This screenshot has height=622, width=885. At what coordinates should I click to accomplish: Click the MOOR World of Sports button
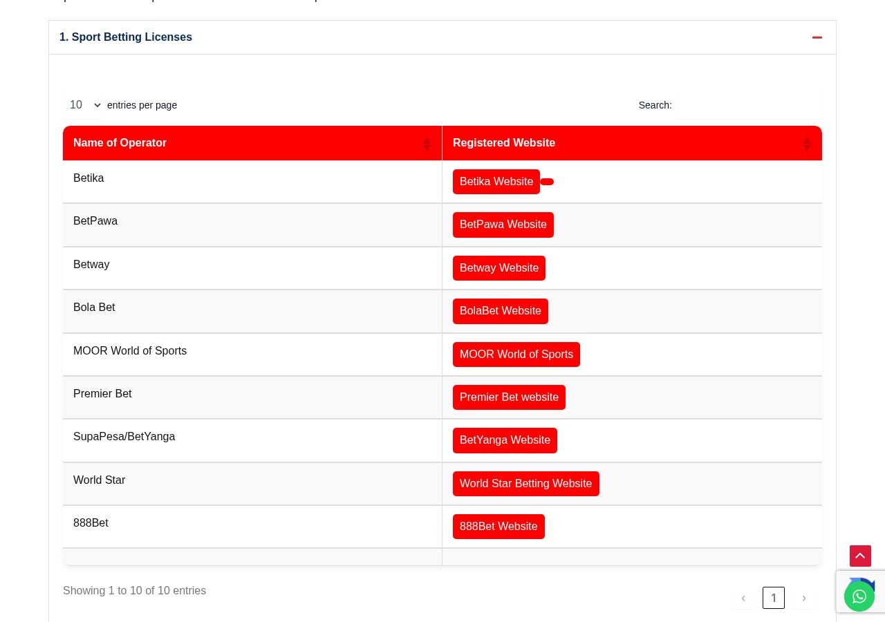(x=516, y=355)
